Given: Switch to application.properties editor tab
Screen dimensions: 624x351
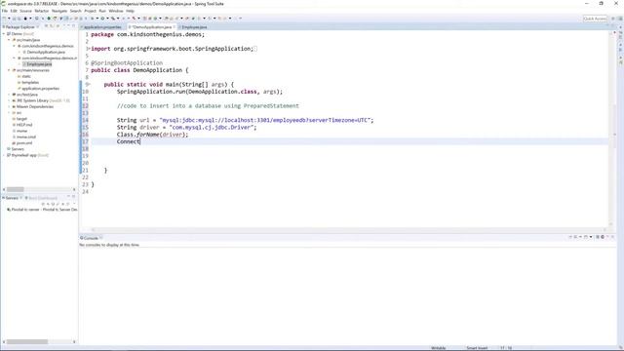Looking at the screenshot, I should 102,27.
